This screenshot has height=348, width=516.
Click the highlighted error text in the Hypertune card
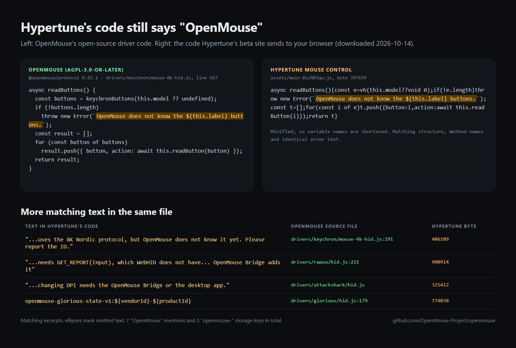[x=395, y=99]
